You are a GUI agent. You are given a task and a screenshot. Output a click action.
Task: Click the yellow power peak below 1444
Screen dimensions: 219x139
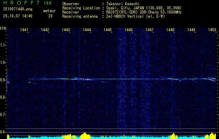pyautogui.click(x=85, y=135)
